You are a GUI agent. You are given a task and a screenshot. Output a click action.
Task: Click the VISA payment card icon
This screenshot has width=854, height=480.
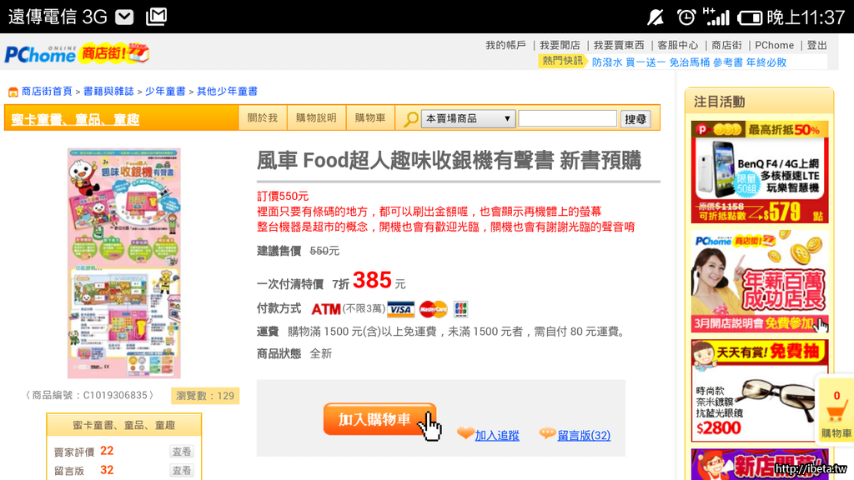pos(401,309)
